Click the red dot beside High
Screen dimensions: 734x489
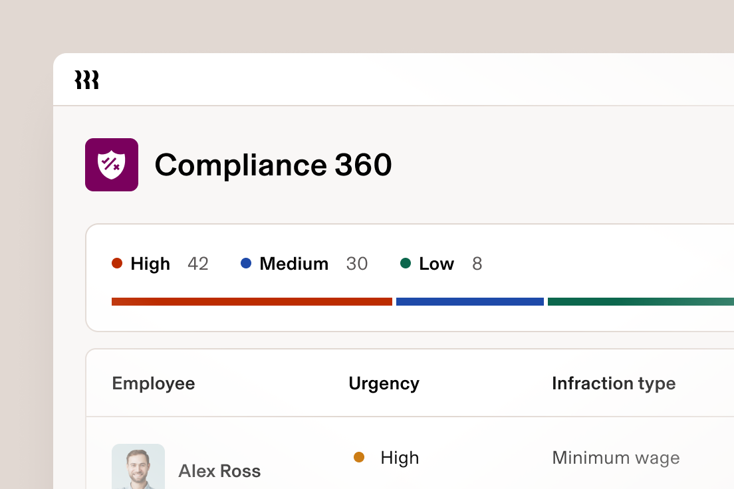118,264
